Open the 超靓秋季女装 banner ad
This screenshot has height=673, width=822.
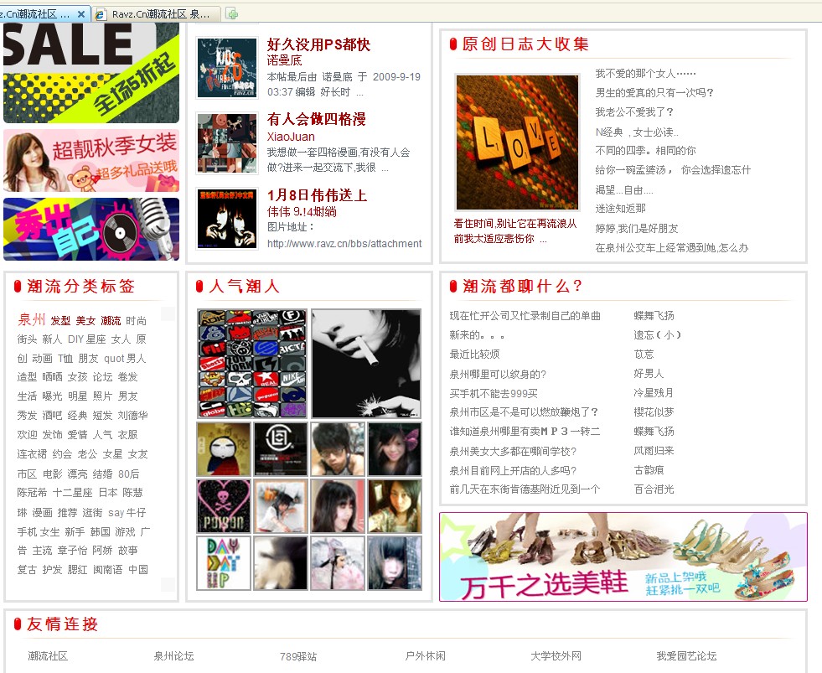91,161
